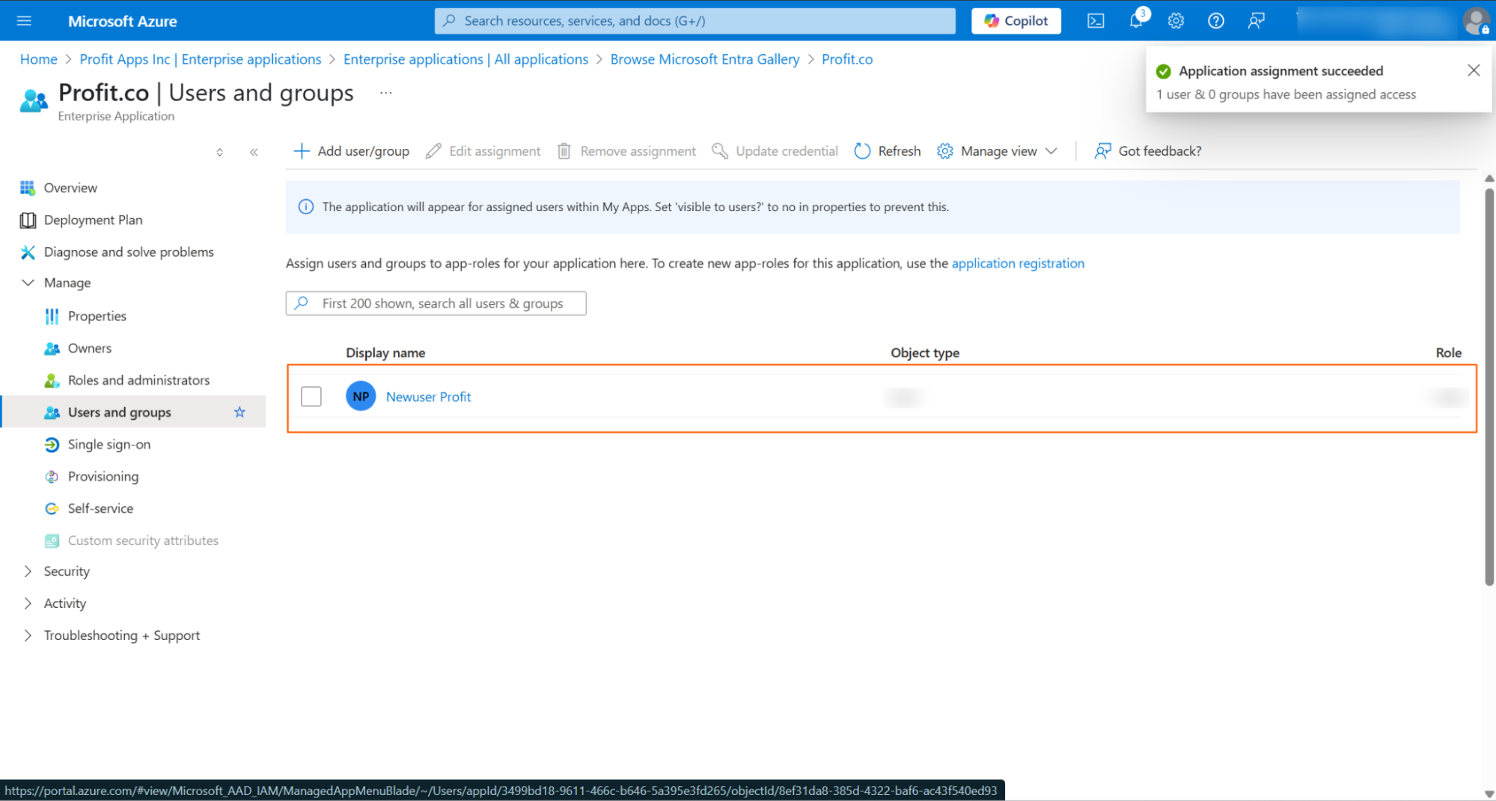1496x801 pixels.
Task: Open Single sign-on
Action: (x=97, y=445)
